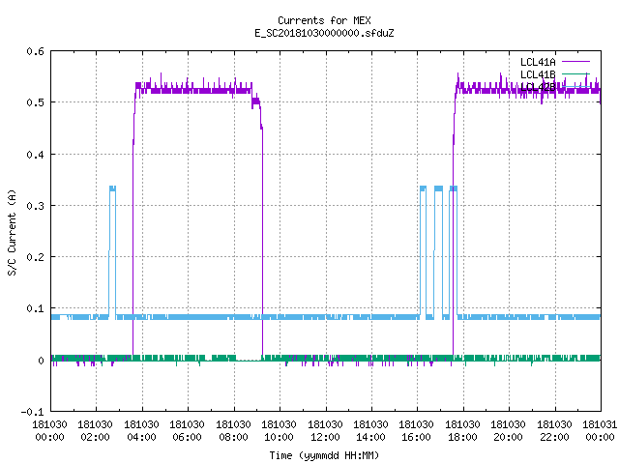Click the purple LCL41A small step-down near 09:00

pos(256,102)
